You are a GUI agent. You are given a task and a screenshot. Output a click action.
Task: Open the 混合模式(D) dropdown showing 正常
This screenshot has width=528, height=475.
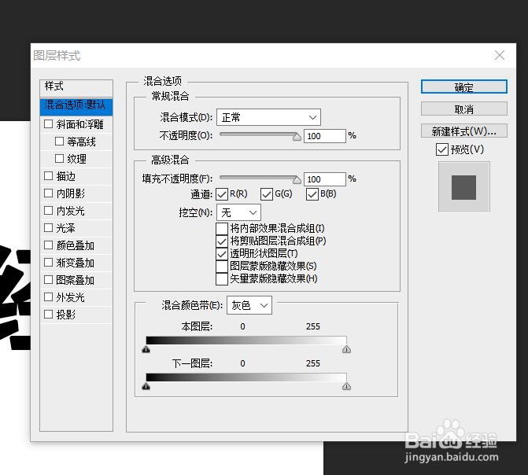pos(268,117)
